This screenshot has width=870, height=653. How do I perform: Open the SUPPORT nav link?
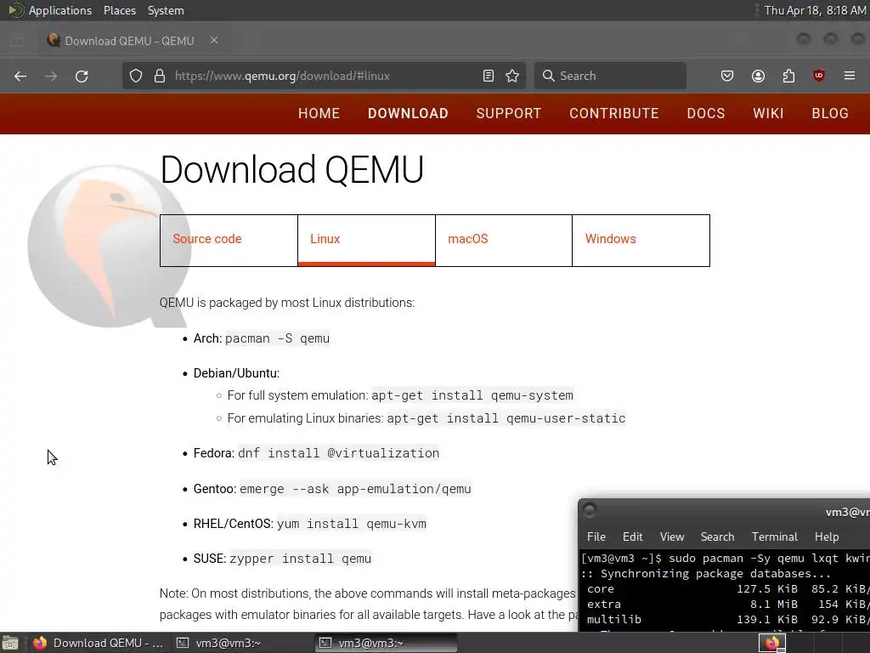509,113
